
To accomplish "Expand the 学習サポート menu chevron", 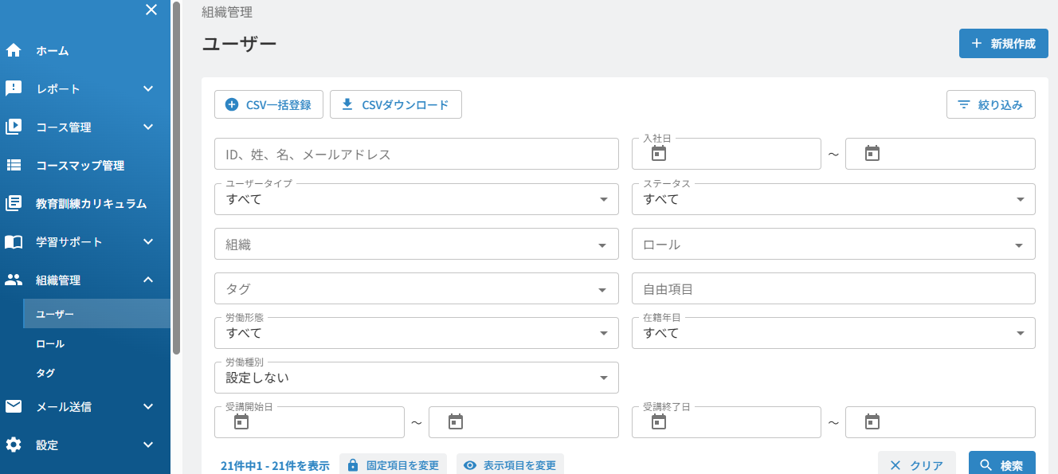I will pyautogui.click(x=148, y=241).
